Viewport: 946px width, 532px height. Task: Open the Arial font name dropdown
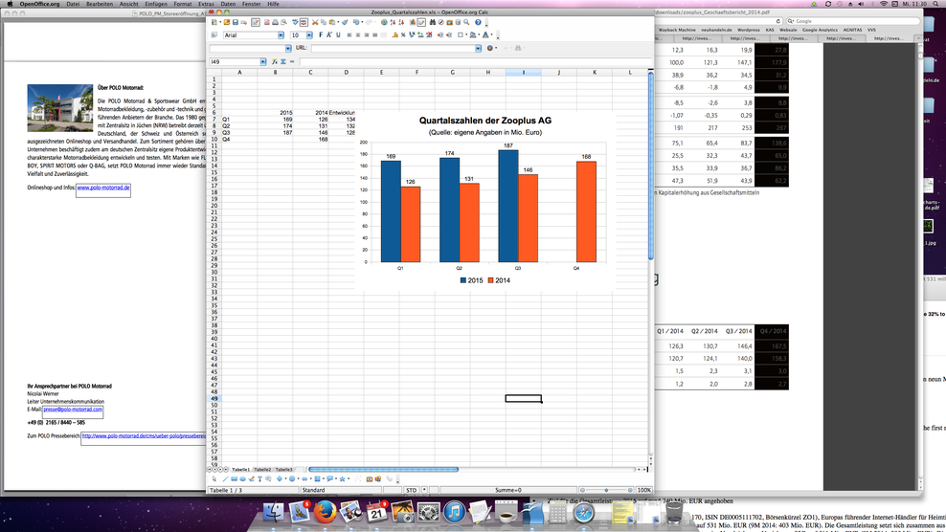click(281, 35)
